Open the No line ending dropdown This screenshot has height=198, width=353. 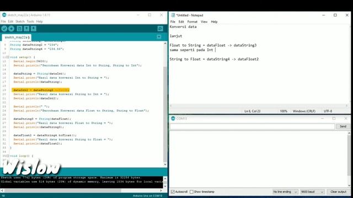[285, 192]
